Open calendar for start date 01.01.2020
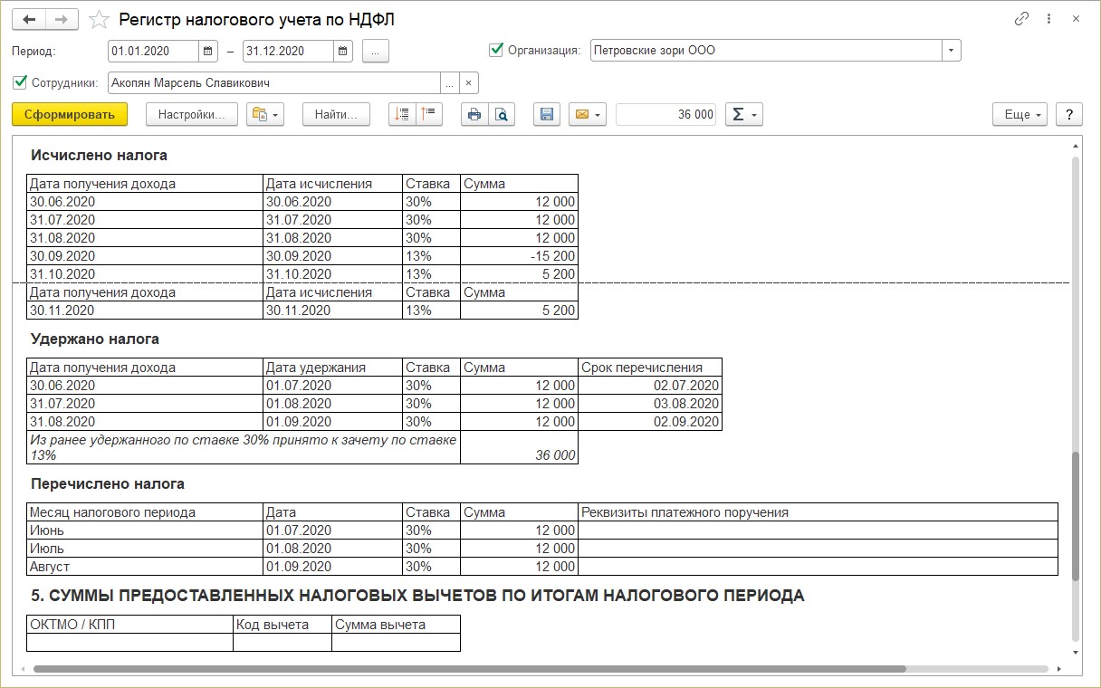 pos(208,52)
